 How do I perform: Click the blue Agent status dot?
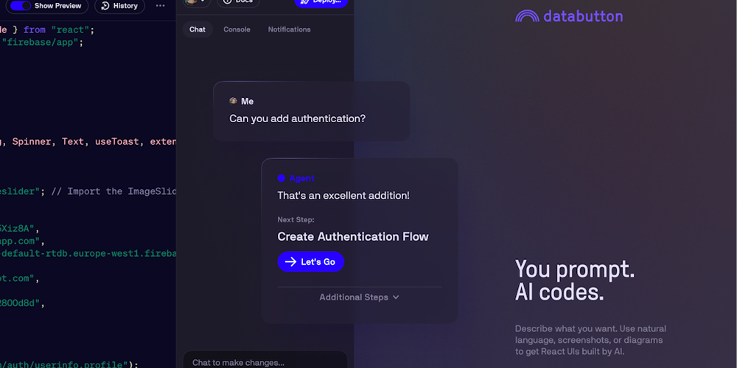(281, 178)
